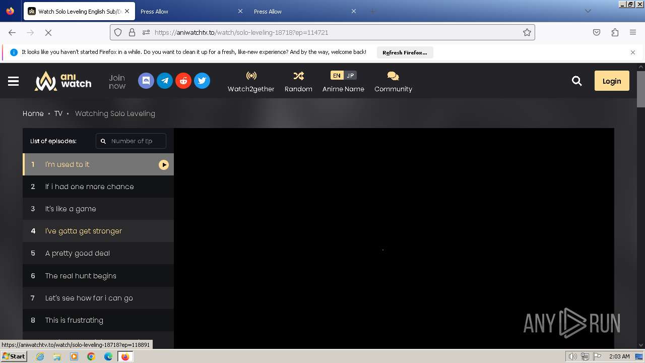The width and height of the screenshot is (645, 363).
Task: Click the tracking protection shield icon
Action: coord(118,32)
